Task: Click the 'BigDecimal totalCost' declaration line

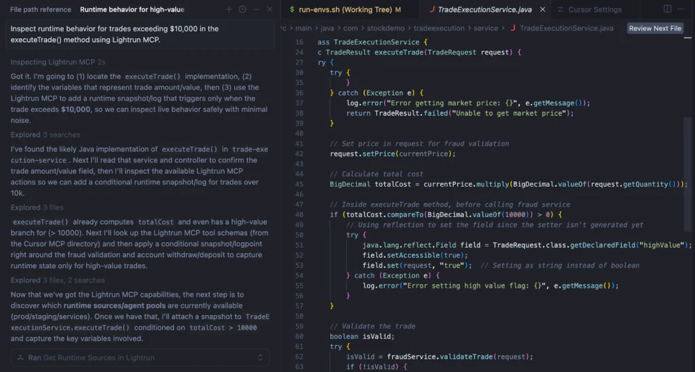Action: (x=508, y=185)
